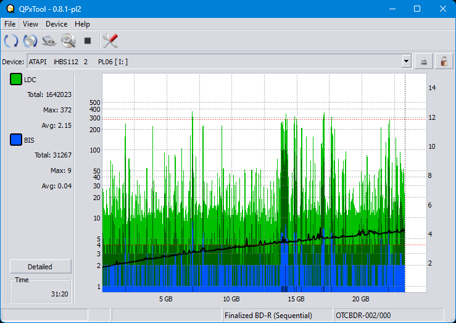Click BIS Max: 9 value
This screenshot has width=456, height=323.
click(61, 170)
